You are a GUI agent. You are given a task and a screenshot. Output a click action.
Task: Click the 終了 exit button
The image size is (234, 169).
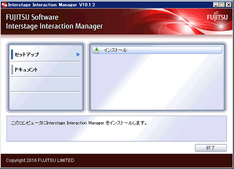pos(211,147)
